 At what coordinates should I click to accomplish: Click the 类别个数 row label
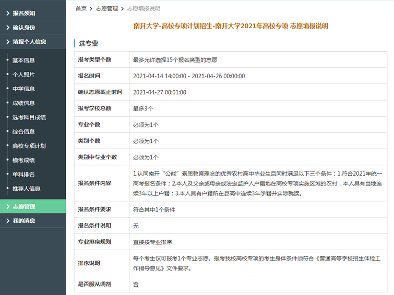pos(89,141)
